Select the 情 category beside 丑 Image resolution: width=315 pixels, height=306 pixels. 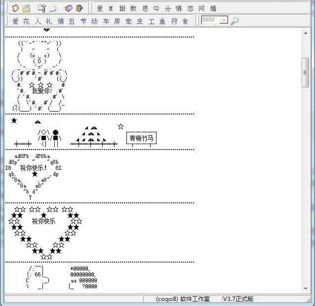pos(61,21)
